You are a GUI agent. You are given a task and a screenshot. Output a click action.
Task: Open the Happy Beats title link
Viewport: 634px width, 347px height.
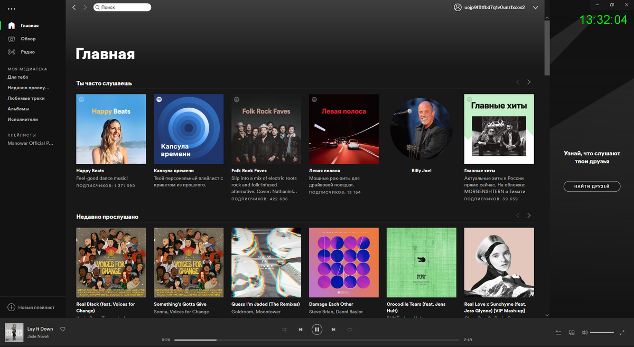tap(90, 171)
